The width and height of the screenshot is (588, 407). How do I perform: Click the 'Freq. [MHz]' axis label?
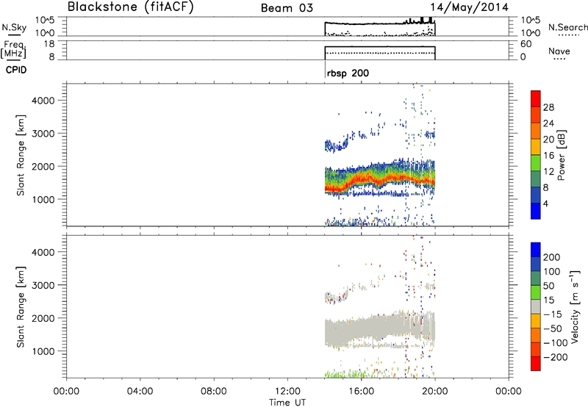(13, 49)
